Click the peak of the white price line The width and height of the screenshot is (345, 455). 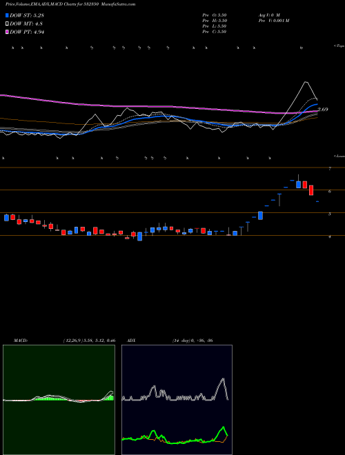pyautogui.click(x=306, y=82)
